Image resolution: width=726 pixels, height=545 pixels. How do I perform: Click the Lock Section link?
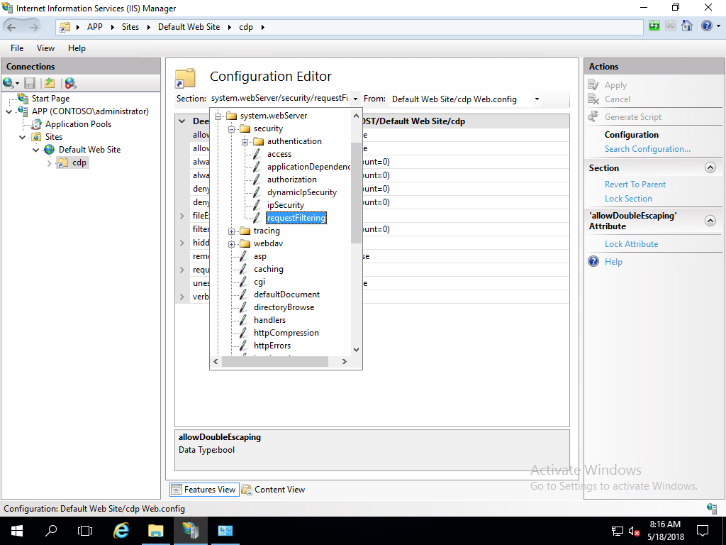[628, 199]
